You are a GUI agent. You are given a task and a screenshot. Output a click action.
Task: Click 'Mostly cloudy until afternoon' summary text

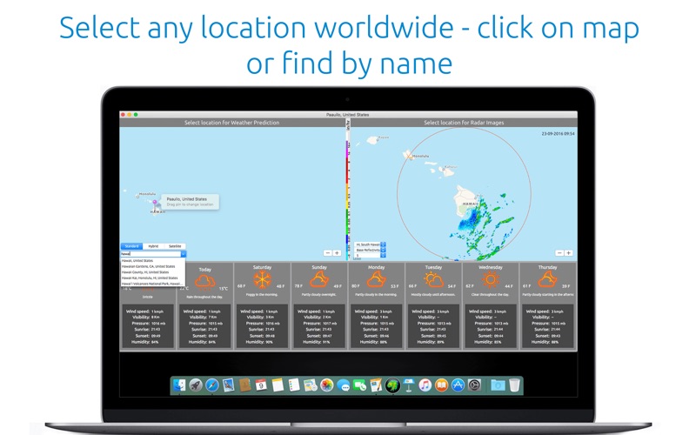coord(433,294)
